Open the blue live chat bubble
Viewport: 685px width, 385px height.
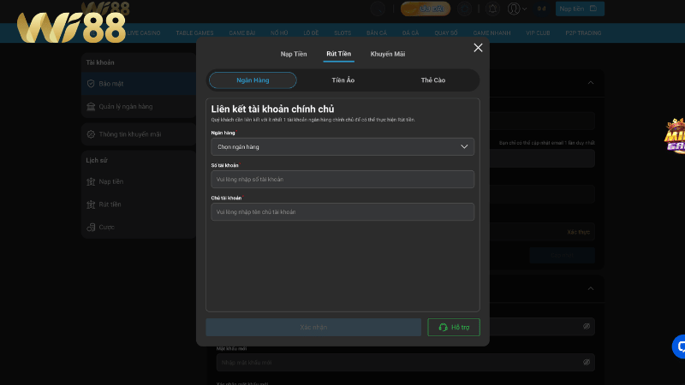pyautogui.click(x=680, y=346)
